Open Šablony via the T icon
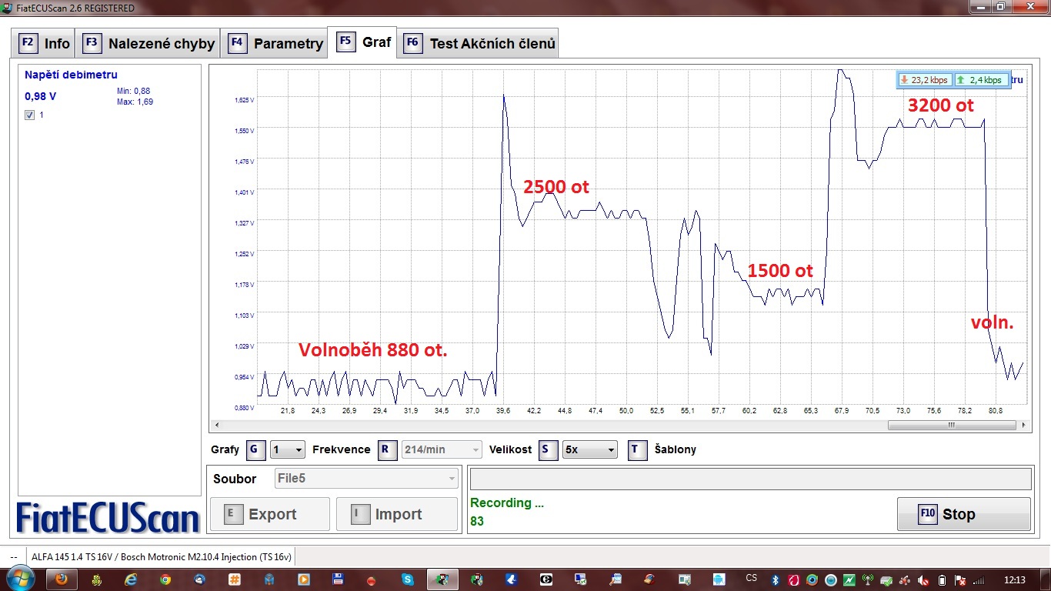 click(638, 450)
